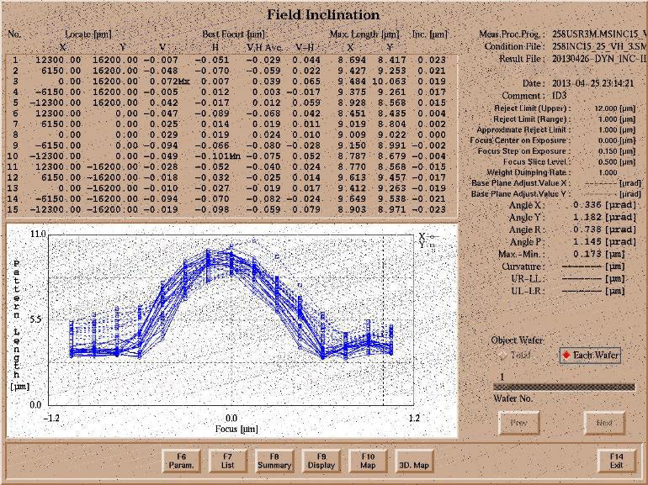This screenshot has height=485, width=648.
Task: Click row 10 containing the Mn marker
Action: [x=227, y=156]
